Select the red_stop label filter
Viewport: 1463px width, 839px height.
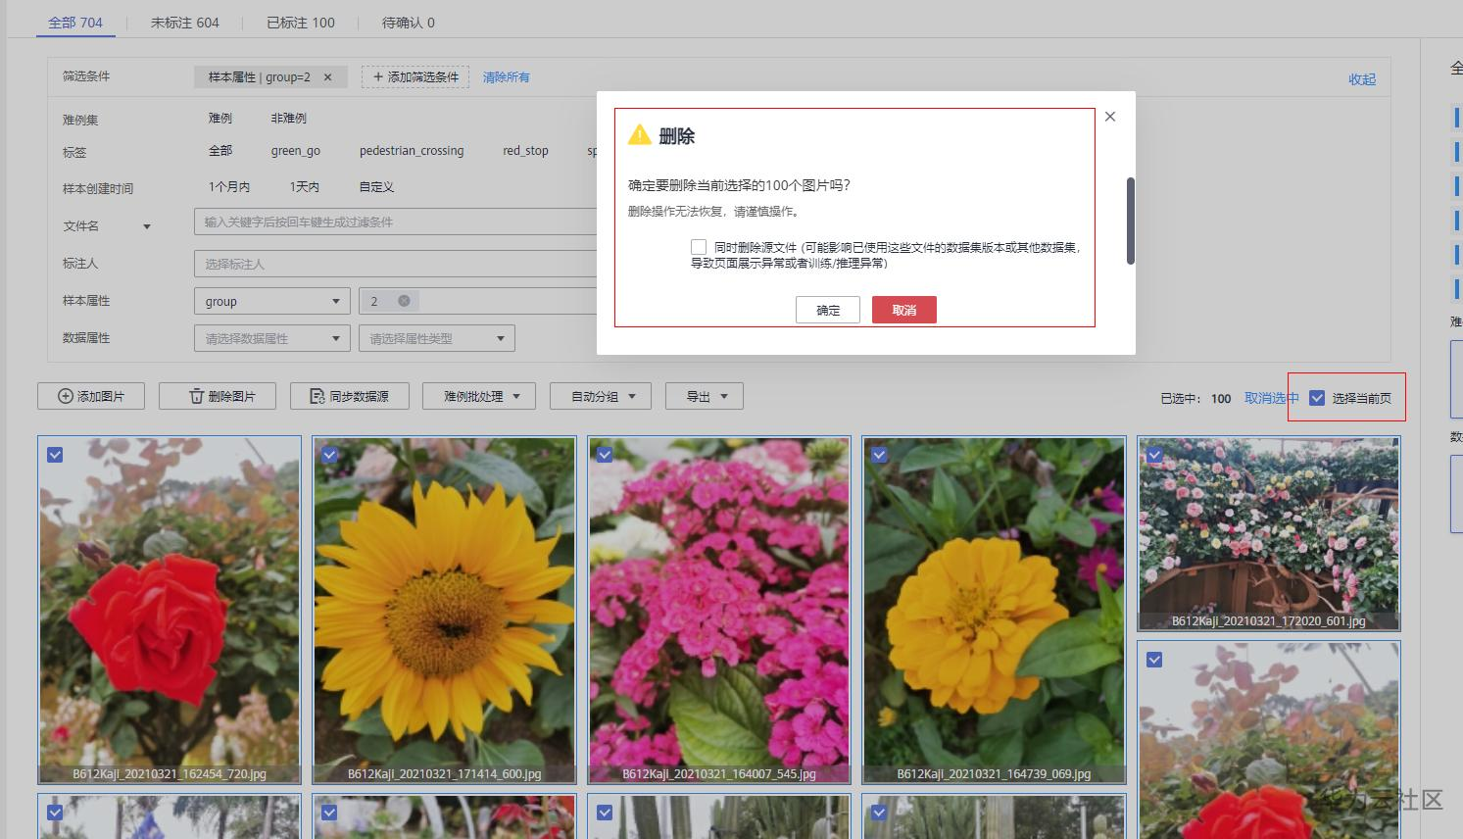525,151
